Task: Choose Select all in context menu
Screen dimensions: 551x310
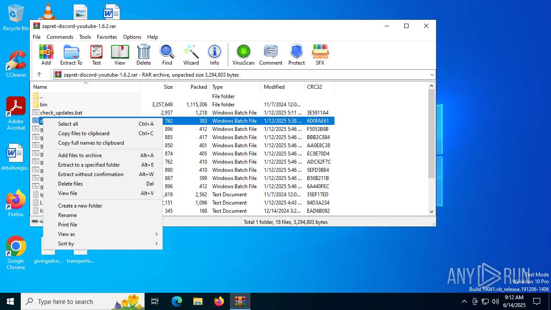Action: coord(103,124)
